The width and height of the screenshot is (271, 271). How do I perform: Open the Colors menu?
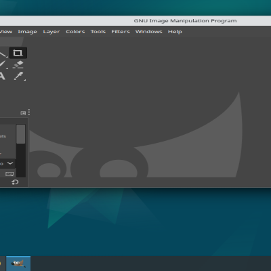(x=75, y=32)
